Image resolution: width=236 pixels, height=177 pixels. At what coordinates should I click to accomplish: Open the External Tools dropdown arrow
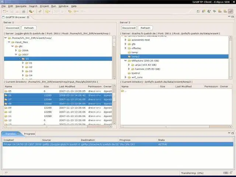[33, 11]
